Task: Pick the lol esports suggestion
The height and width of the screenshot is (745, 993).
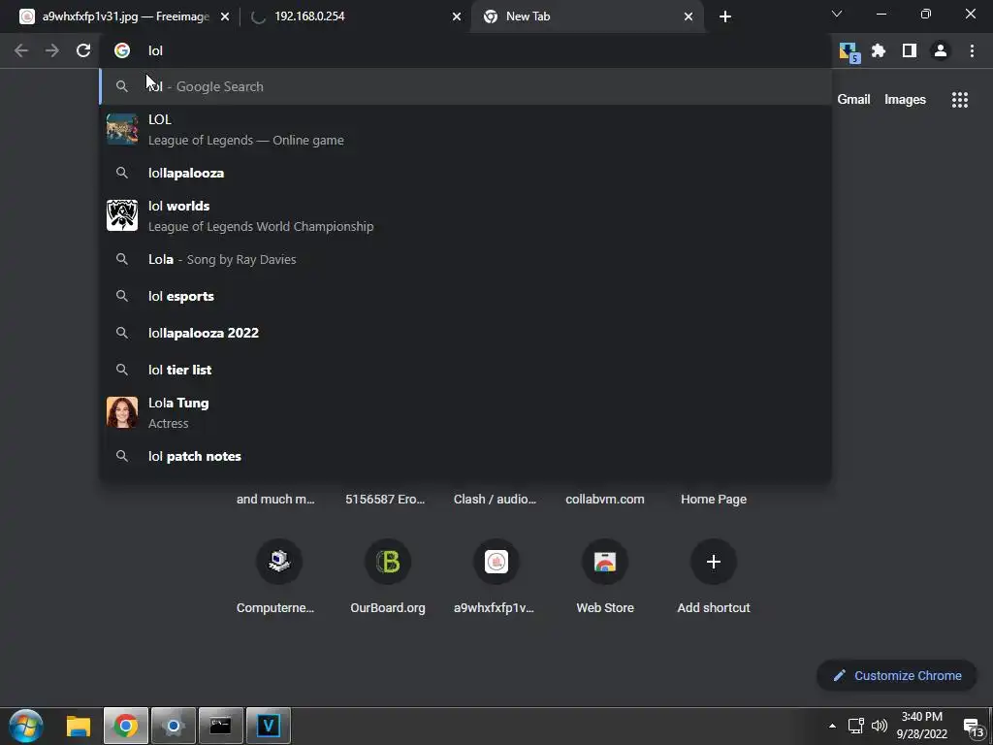Action: point(465,296)
